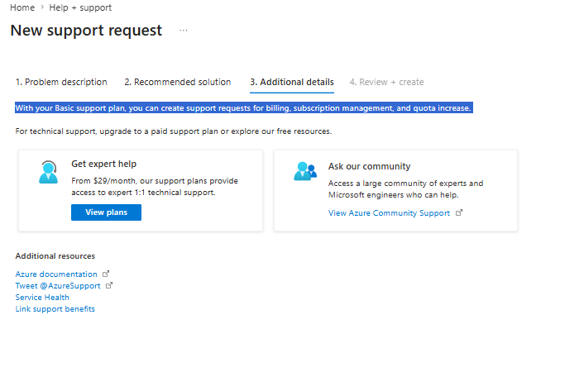Open the Tweet @AzureSupport link
The image size is (584, 391).
(x=58, y=285)
